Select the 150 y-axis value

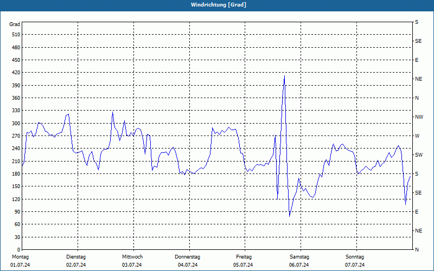(16, 186)
